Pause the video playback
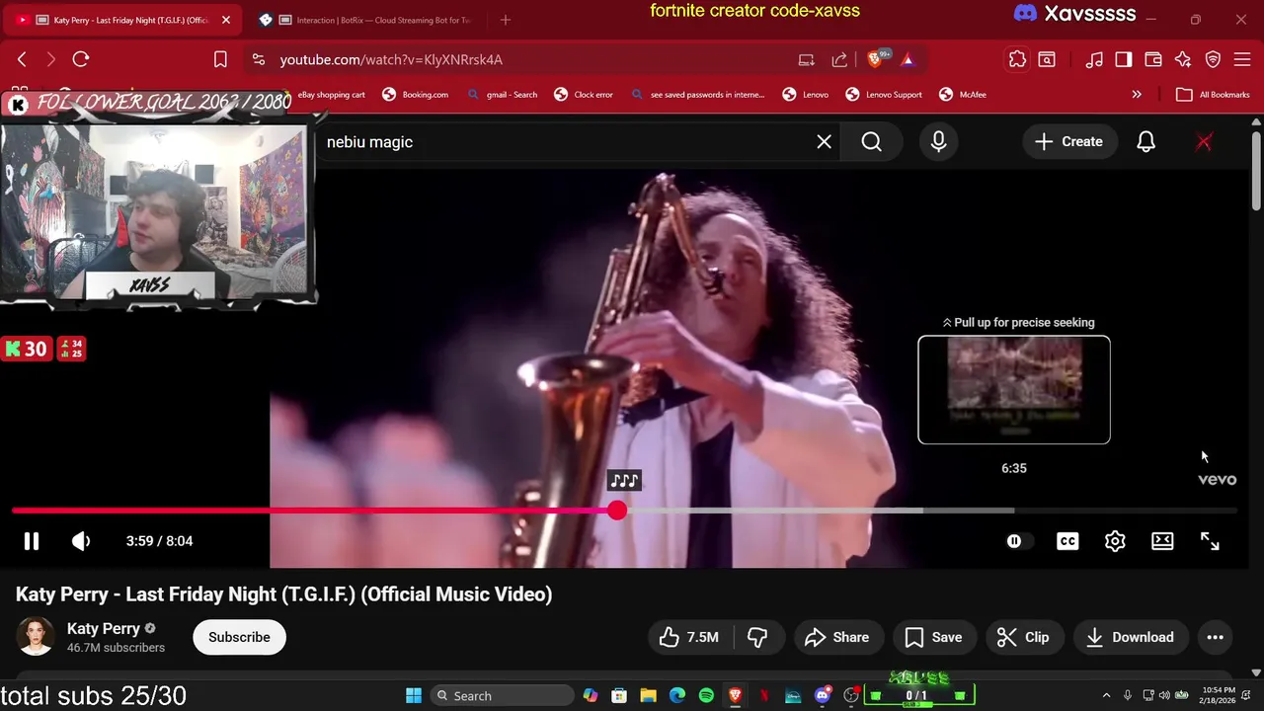1264x711 pixels. [32, 541]
